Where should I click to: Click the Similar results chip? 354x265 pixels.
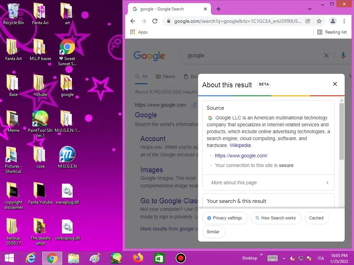click(213, 232)
